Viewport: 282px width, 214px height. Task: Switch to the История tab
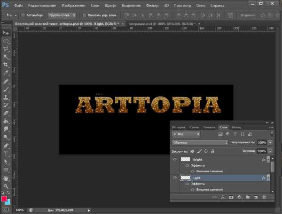coord(179,127)
